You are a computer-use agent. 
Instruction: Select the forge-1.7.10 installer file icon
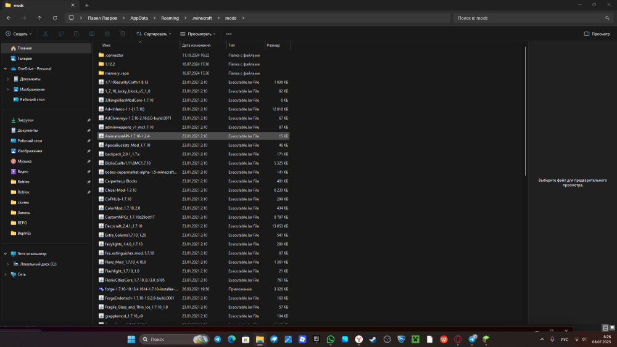click(x=101, y=289)
